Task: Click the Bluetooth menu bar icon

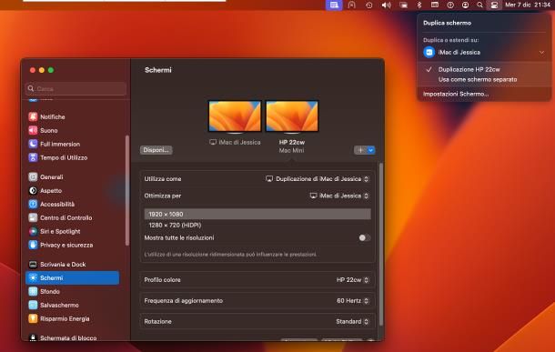Action: [x=419, y=5]
